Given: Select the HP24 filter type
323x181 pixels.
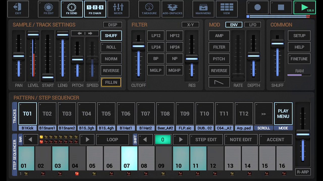Looking at the screenshot, I should [175, 47].
